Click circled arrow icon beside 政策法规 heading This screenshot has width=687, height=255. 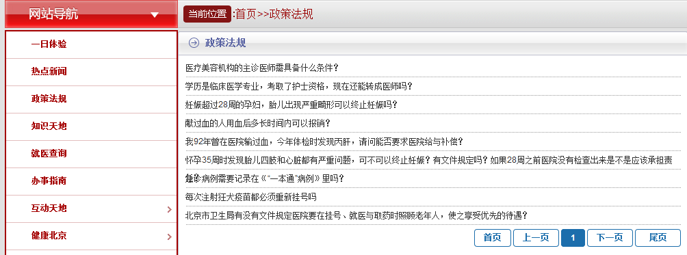[194, 42]
